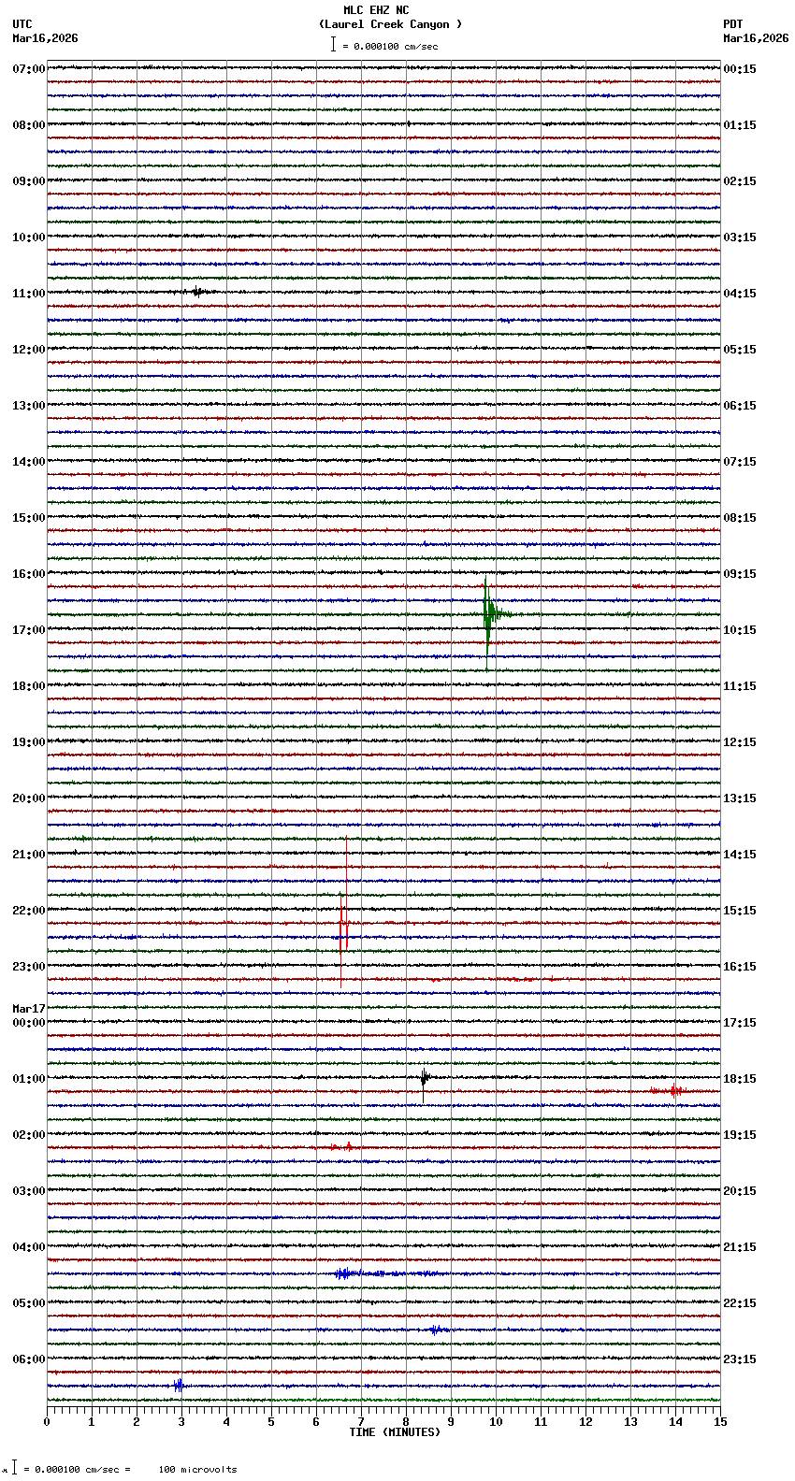Click the blue event near minute 8.5 on 05:00 hour

[437, 1330]
